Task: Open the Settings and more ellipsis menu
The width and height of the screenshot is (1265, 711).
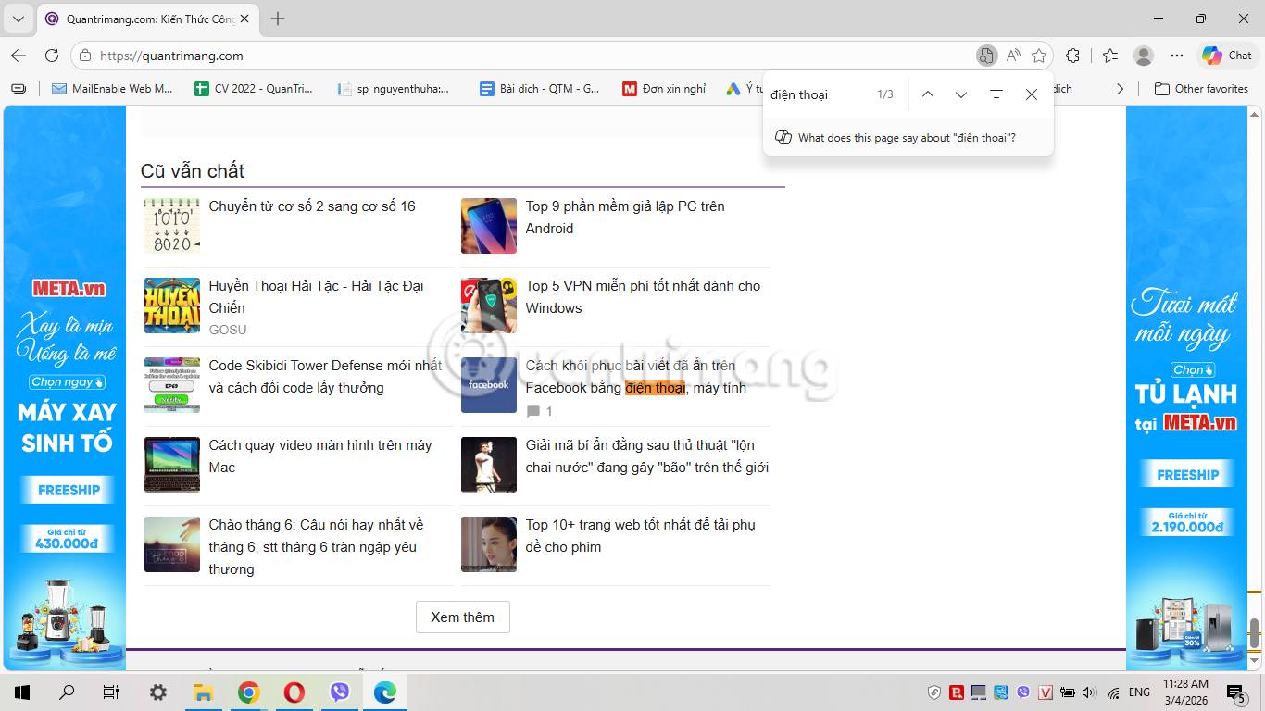Action: pos(1177,56)
